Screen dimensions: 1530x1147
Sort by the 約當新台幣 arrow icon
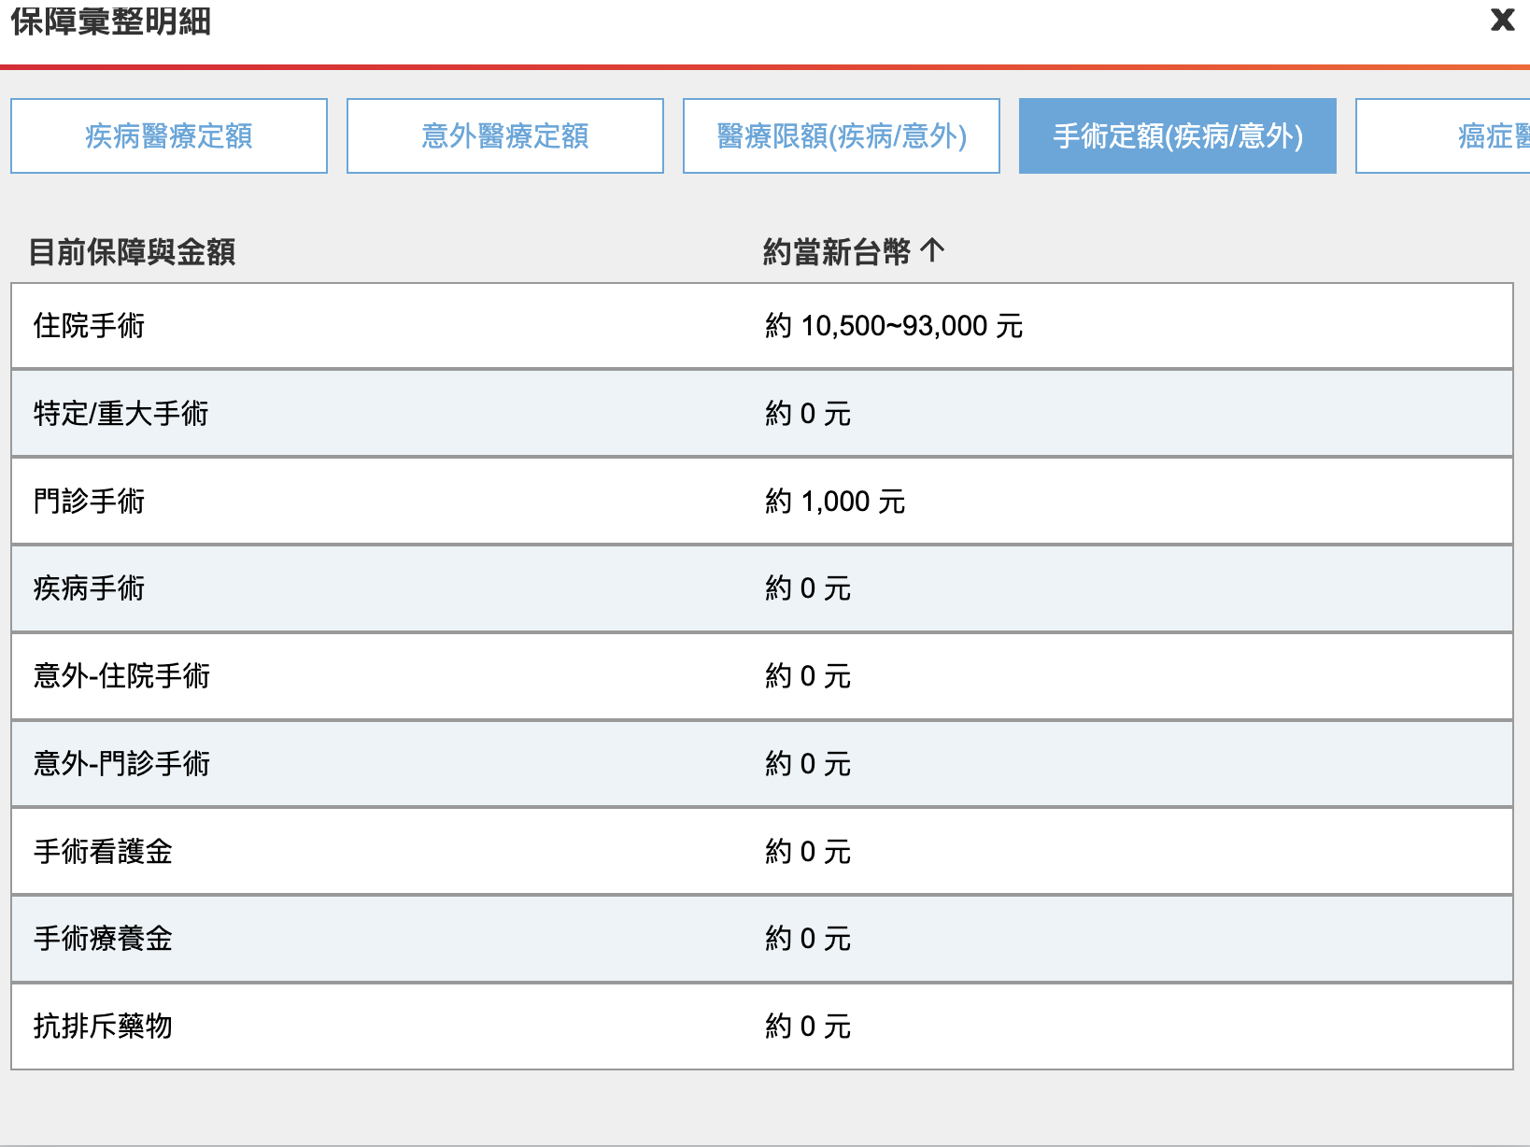coord(932,250)
